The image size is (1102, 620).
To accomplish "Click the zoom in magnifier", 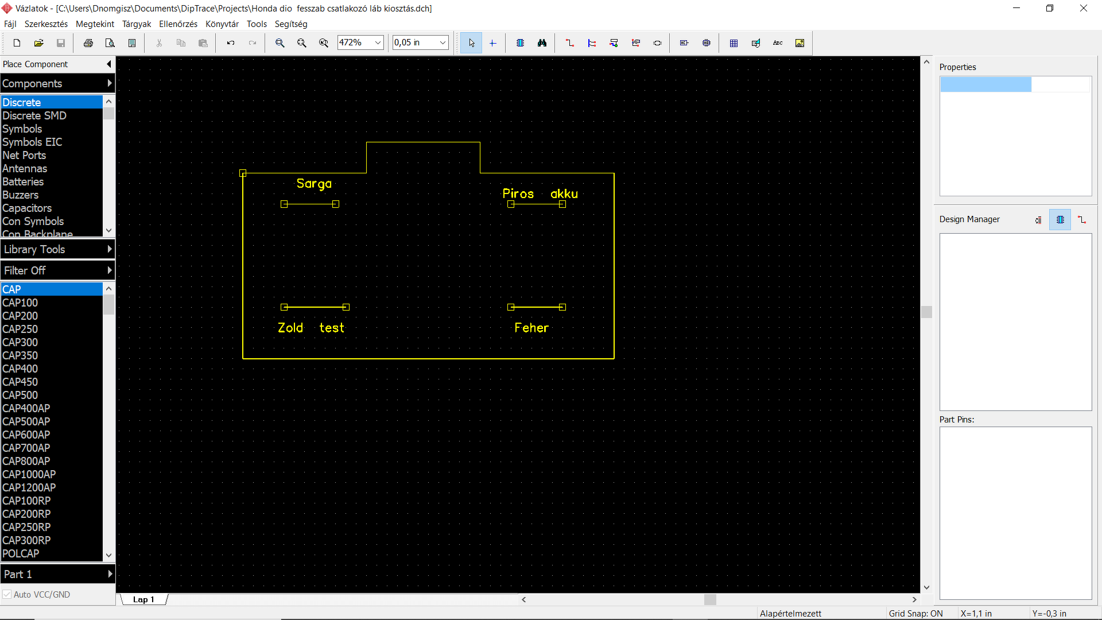I will pyautogui.click(x=280, y=43).
